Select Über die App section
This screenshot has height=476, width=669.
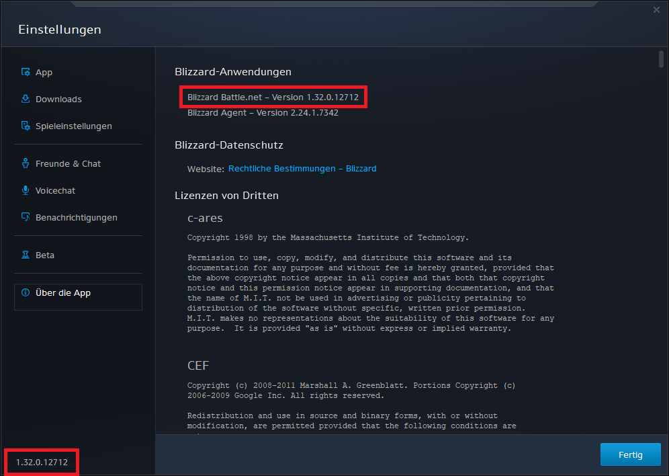point(78,296)
